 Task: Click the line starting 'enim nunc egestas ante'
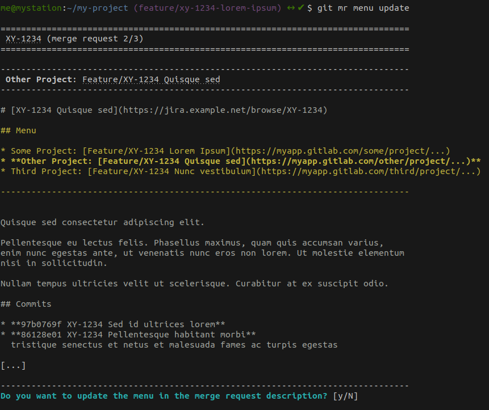point(202,253)
